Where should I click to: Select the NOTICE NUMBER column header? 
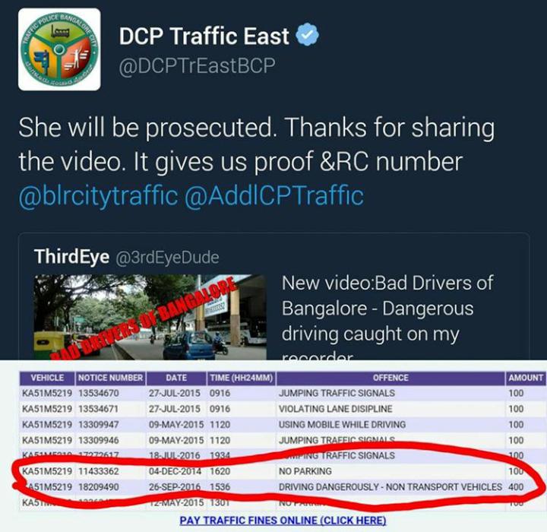click(111, 378)
